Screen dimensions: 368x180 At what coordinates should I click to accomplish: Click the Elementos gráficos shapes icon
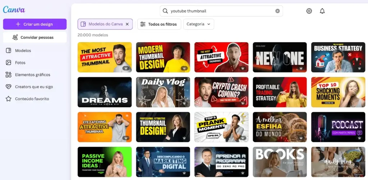tap(9, 75)
